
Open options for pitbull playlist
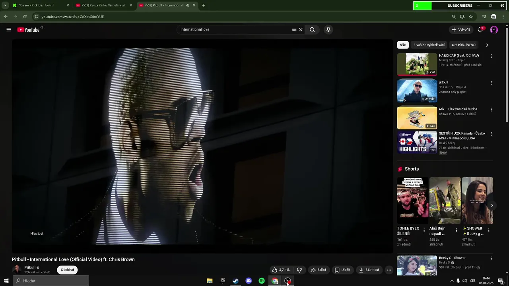(x=491, y=83)
